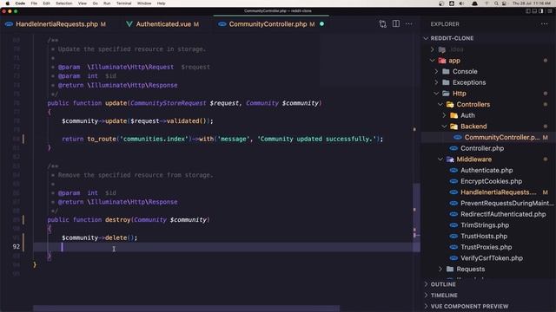Open the editor More Actions ellipsis
Screen dimensions: 556x312
(x=409, y=24)
